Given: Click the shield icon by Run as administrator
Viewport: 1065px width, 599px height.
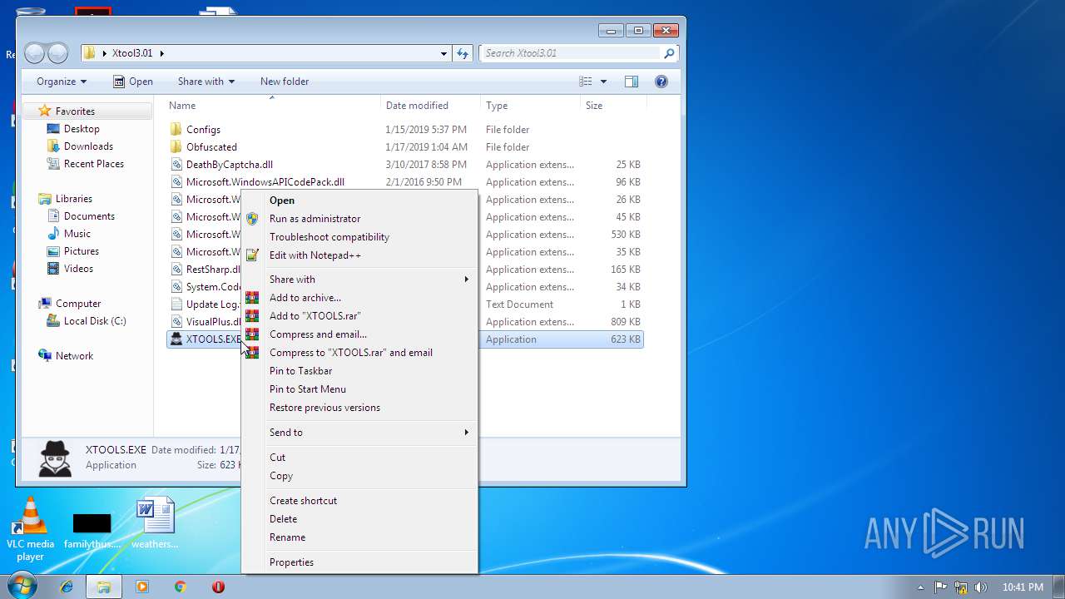Looking at the screenshot, I should coord(252,219).
